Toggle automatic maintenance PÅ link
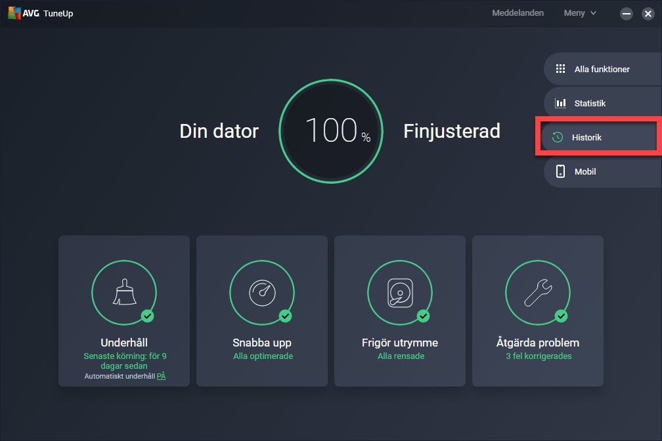The image size is (662, 441). (161, 376)
